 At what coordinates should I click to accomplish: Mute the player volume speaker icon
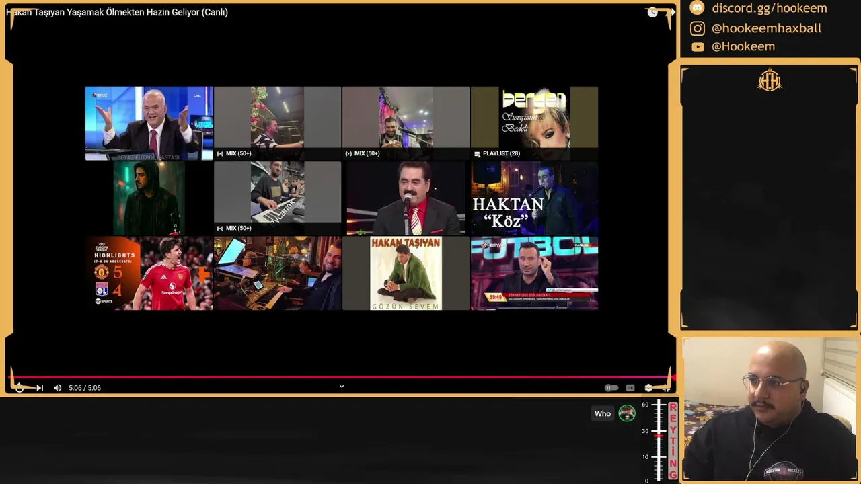pyautogui.click(x=57, y=388)
